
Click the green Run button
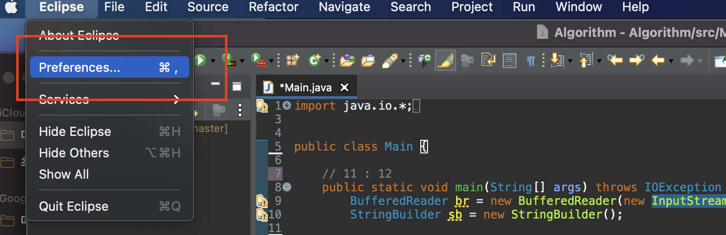200,60
